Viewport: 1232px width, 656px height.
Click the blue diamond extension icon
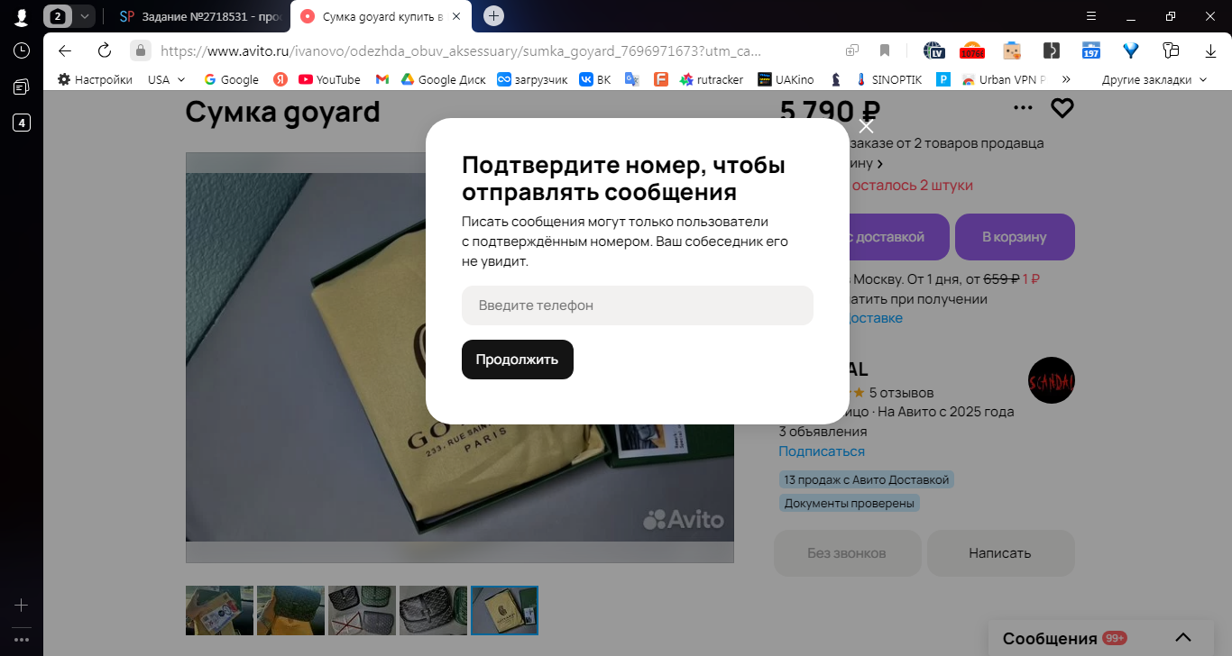[1130, 50]
